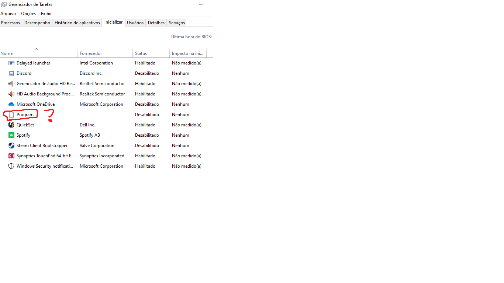Sort by the Fornecedor column header
The height and width of the screenshot is (283, 504).
(105, 53)
